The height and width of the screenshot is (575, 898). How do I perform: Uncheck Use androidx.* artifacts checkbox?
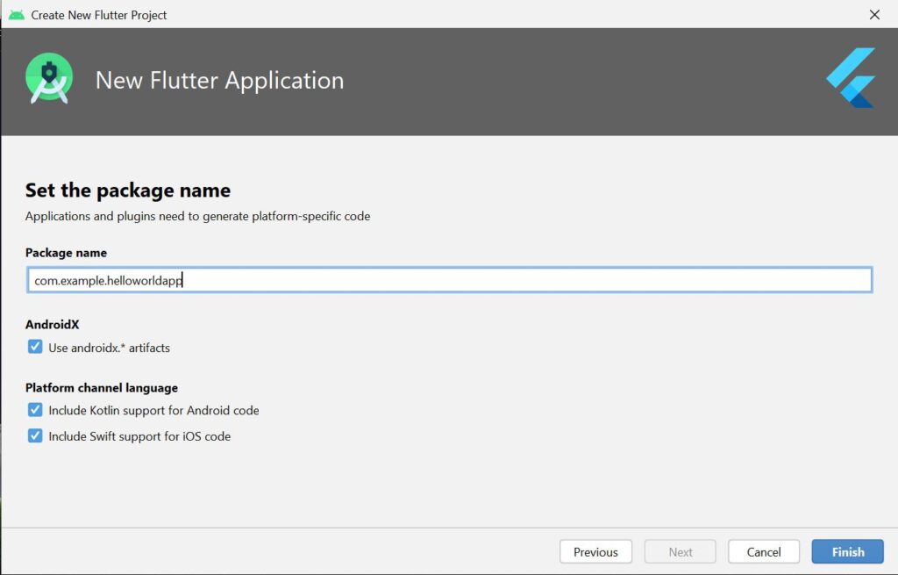click(35, 347)
